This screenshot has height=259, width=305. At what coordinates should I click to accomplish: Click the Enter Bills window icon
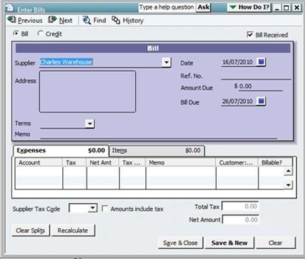(x=10, y=8)
